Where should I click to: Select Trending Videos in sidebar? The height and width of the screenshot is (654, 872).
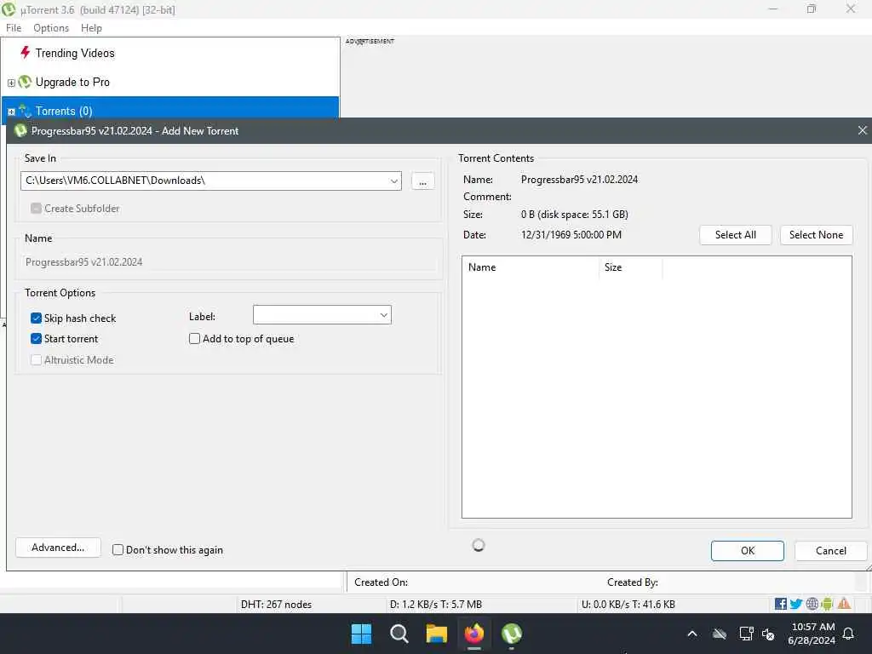click(x=75, y=53)
